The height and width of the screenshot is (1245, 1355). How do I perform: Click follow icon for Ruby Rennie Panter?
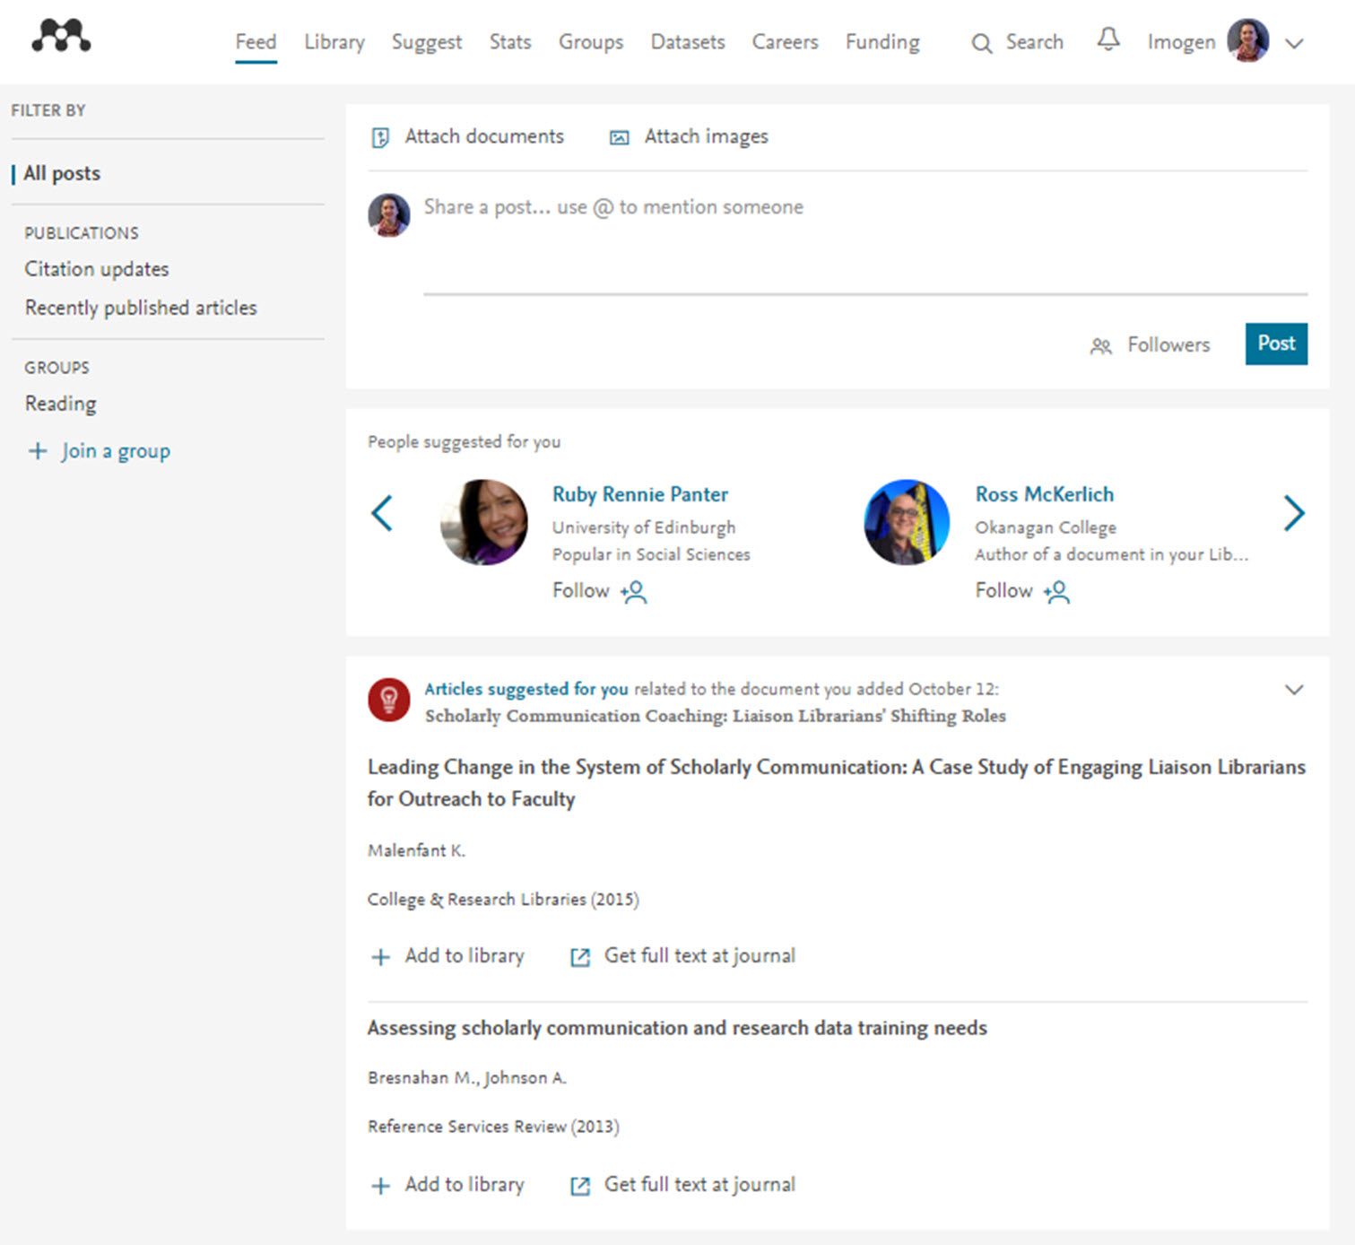tap(633, 592)
